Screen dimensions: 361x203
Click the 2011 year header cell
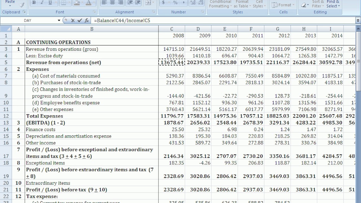click(251, 36)
